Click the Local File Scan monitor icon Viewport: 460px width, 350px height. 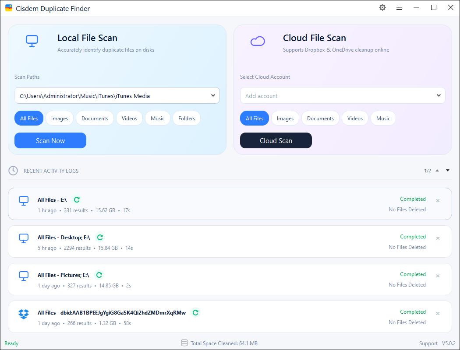pyautogui.click(x=32, y=41)
